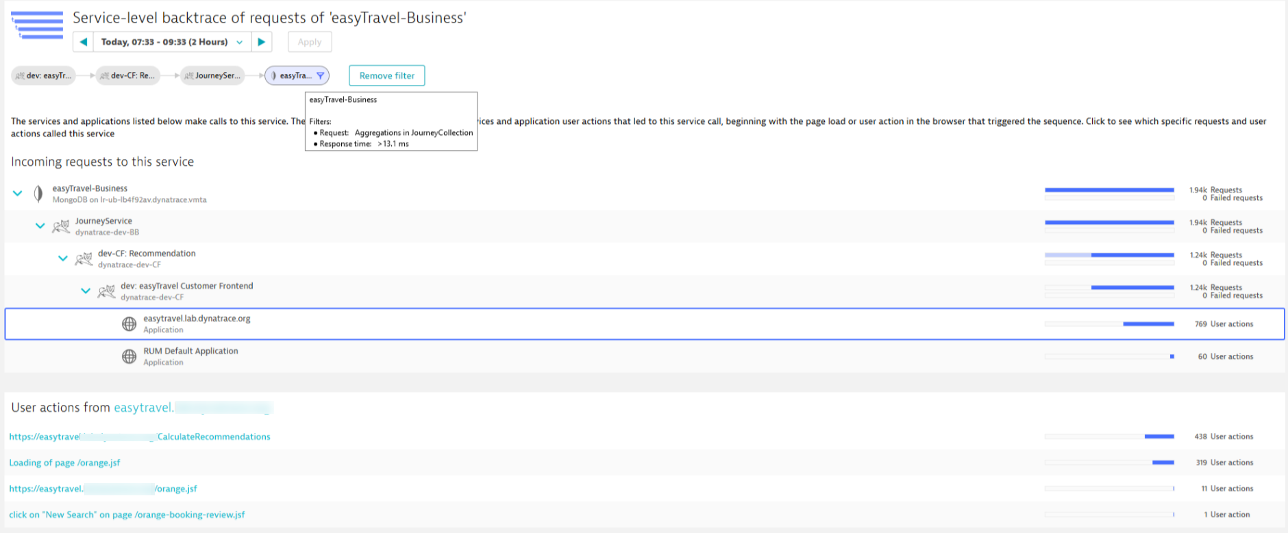Collapse dev: easyTravel Customer Frontend row
This screenshot has width=1288, height=533.
point(86,290)
